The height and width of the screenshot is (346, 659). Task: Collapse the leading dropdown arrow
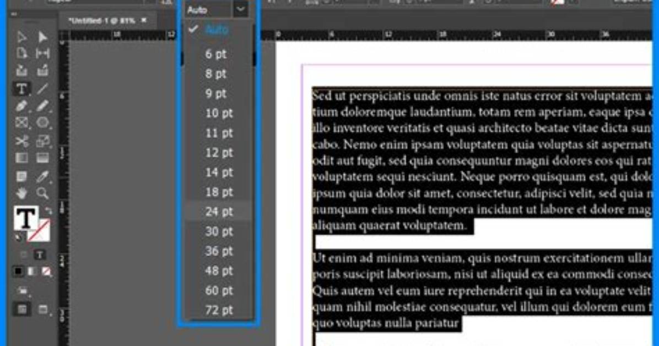tap(241, 9)
